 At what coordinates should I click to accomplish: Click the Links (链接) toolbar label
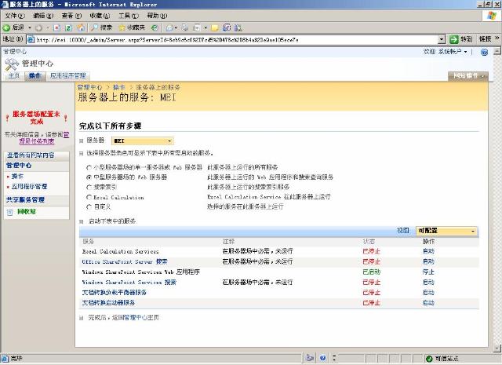tap(485, 39)
